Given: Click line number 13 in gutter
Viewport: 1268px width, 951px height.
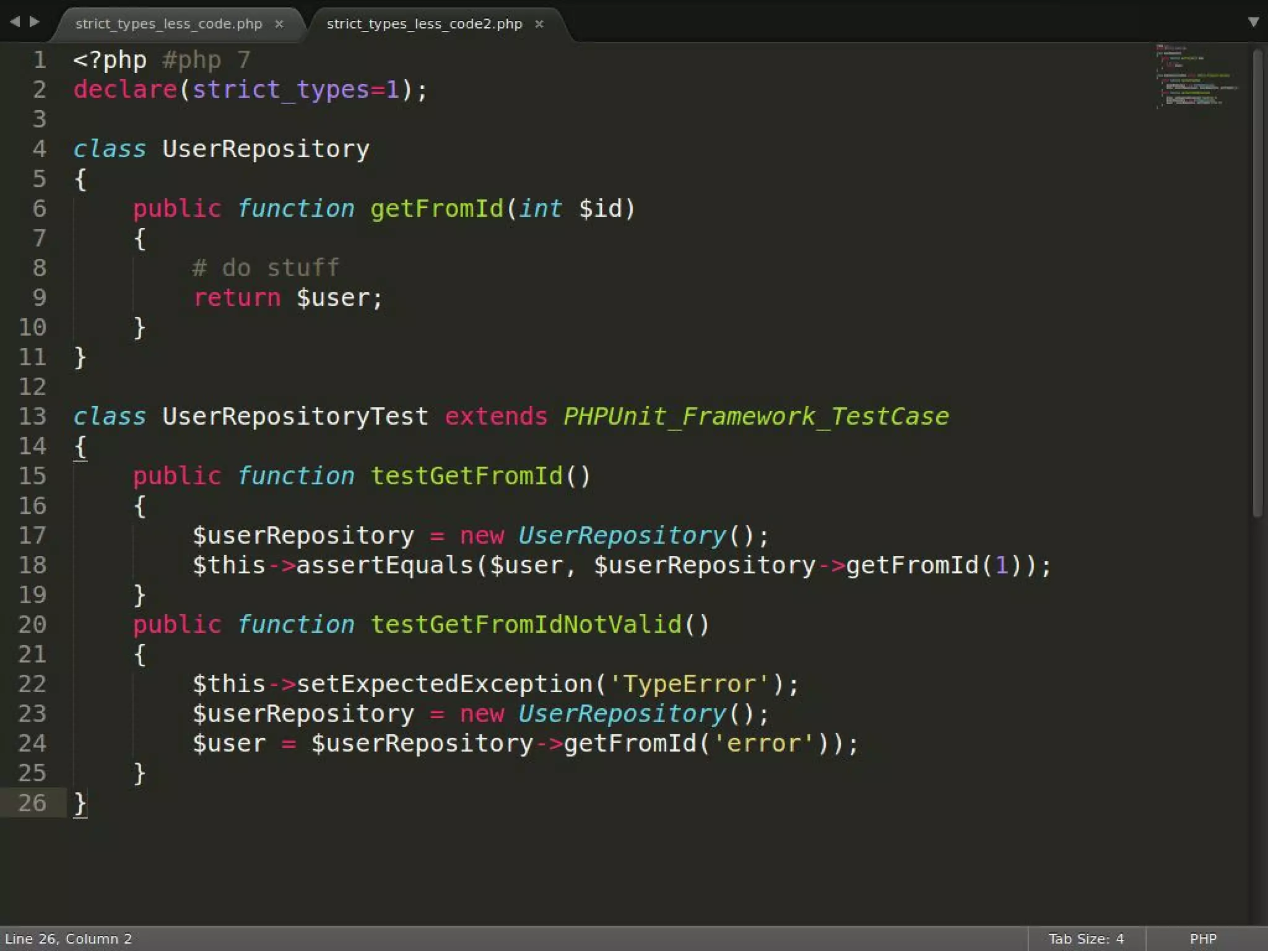Looking at the screenshot, I should click(32, 416).
